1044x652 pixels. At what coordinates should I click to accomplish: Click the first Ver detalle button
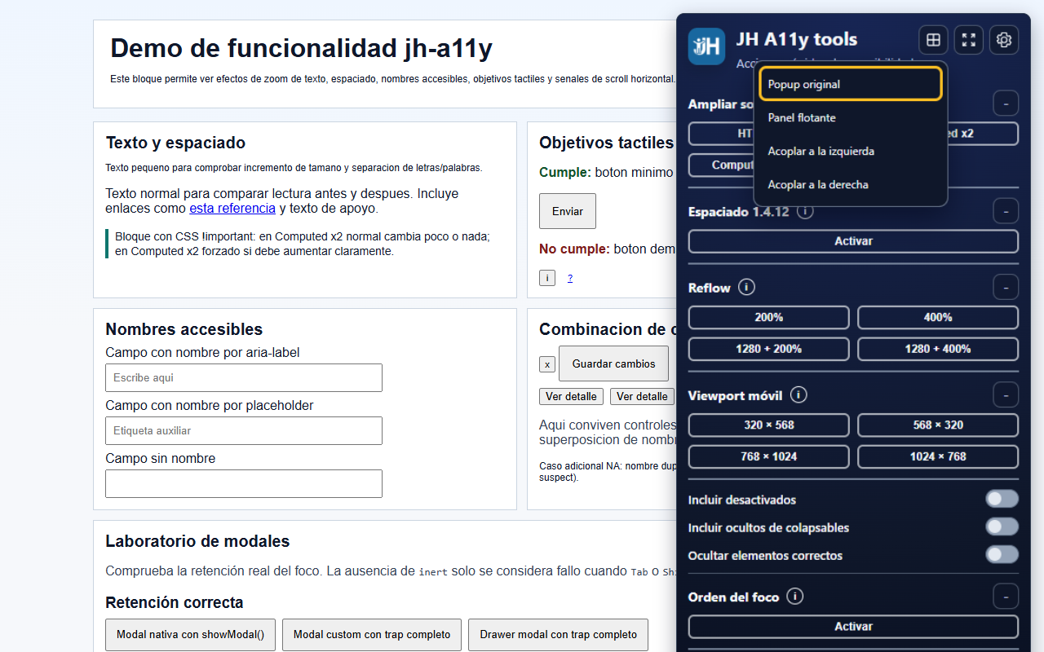coord(571,397)
